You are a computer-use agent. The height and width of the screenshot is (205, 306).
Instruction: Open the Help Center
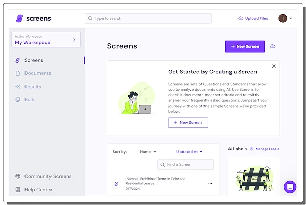(38, 190)
